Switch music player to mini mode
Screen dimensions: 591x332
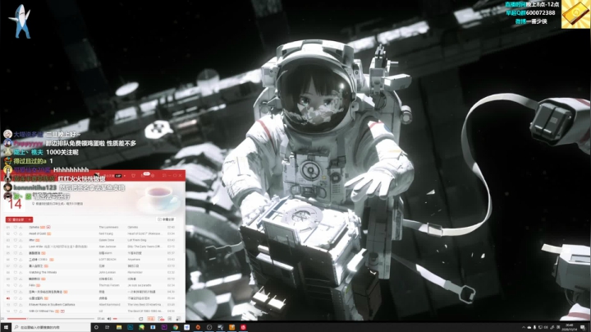point(164,176)
